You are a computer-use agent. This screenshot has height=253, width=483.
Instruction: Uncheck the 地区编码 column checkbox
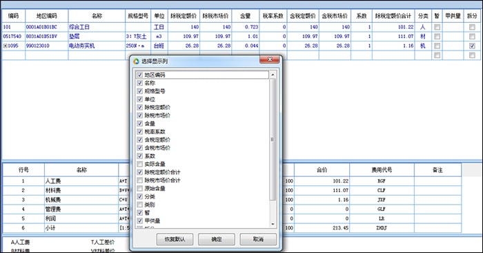tap(139, 75)
